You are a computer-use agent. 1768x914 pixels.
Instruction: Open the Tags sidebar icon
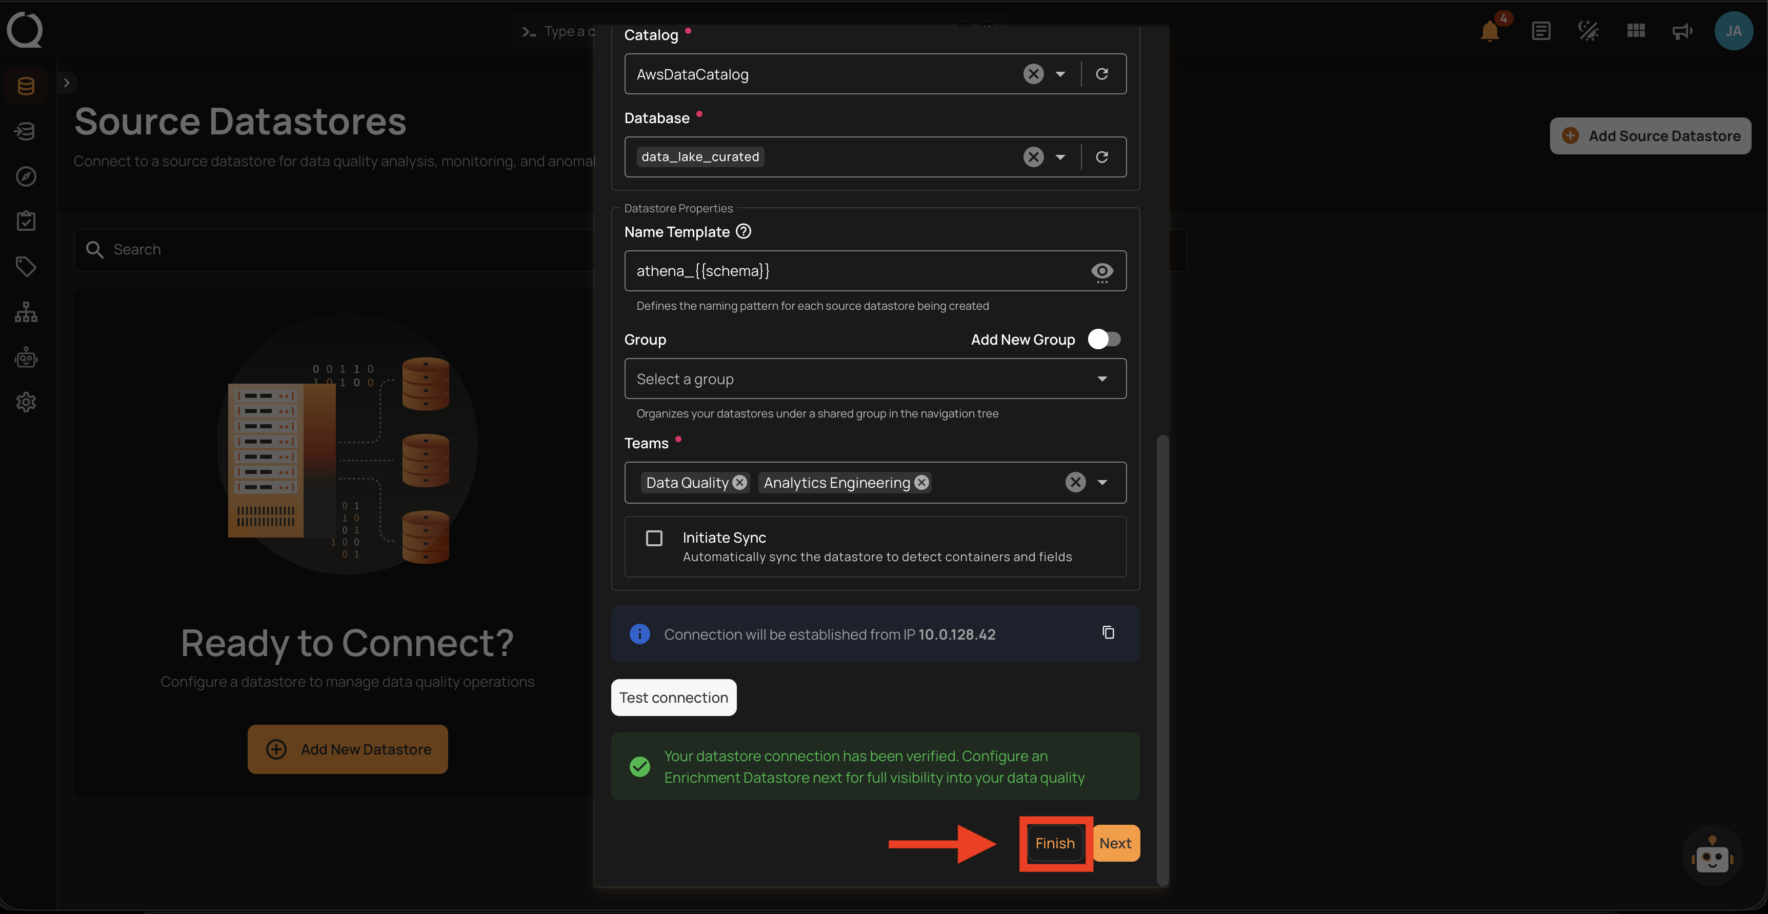tap(26, 266)
